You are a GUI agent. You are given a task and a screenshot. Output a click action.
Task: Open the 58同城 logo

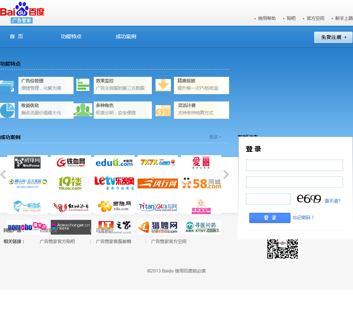(201, 183)
